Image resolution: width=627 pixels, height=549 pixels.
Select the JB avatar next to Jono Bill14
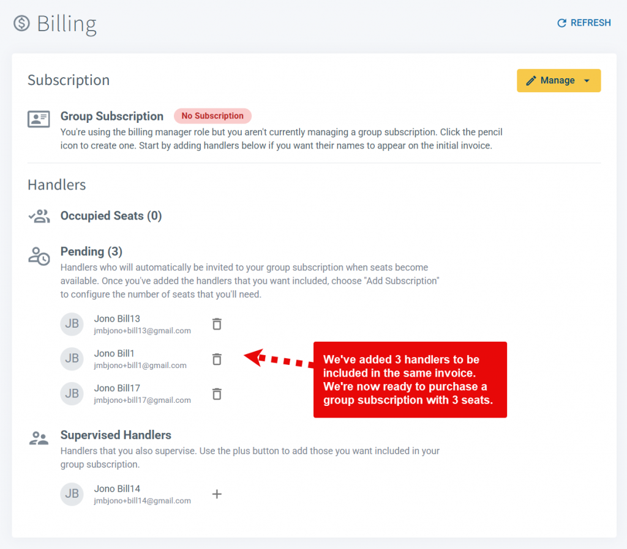tap(72, 494)
